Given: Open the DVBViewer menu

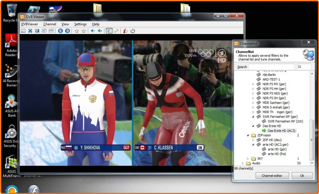Looking at the screenshot, I should click(30, 24).
